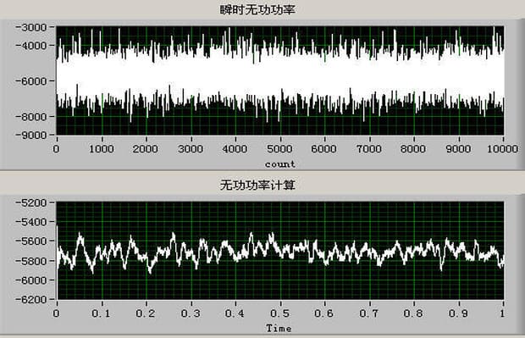Click the count axis label
This screenshot has width=525, height=338.
[x=280, y=164]
